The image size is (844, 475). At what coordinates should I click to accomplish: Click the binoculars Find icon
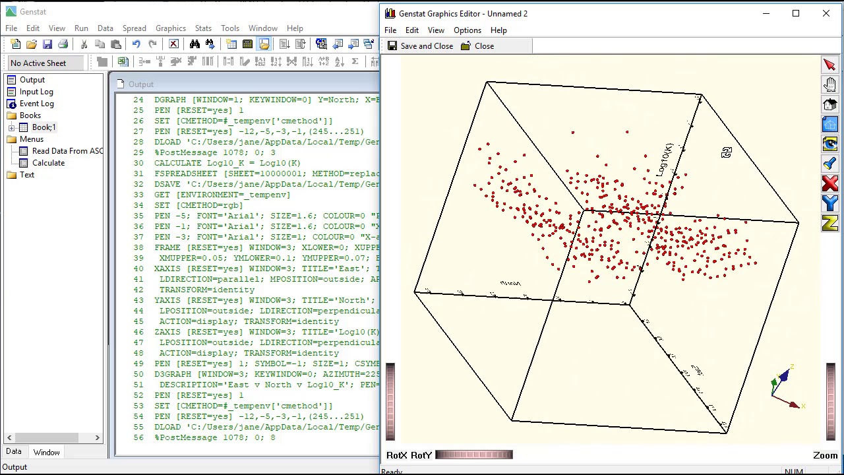tap(195, 44)
